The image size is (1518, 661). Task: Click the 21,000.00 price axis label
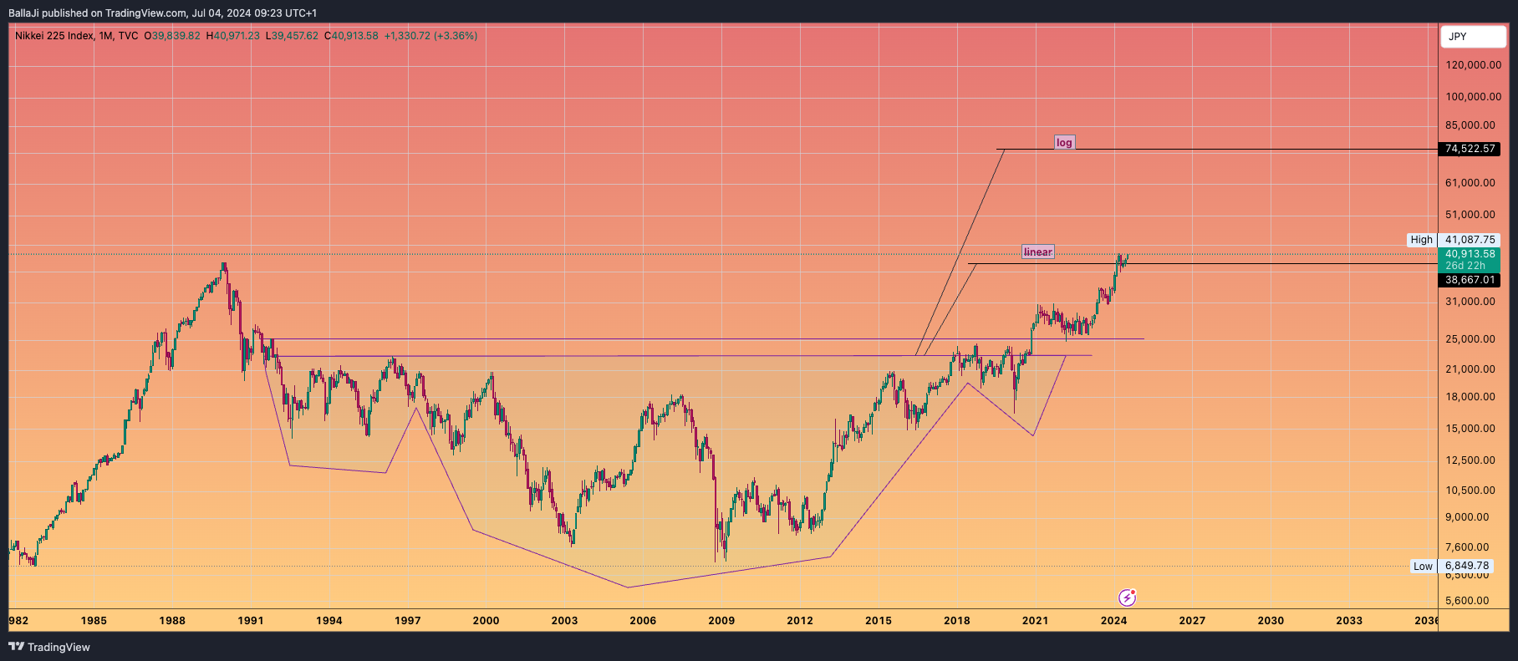click(1470, 369)
